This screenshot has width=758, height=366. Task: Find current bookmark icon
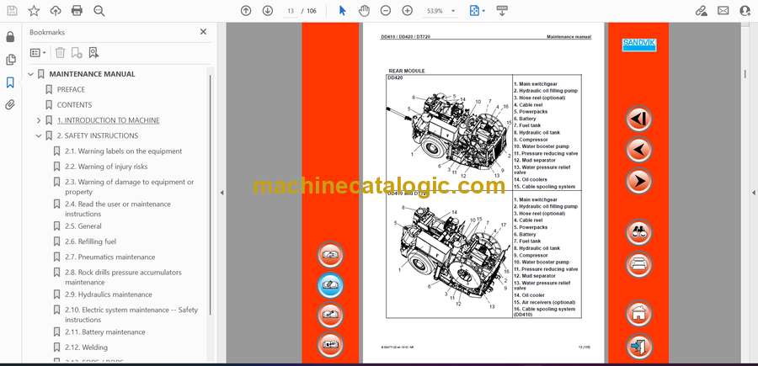click(93, 53)
